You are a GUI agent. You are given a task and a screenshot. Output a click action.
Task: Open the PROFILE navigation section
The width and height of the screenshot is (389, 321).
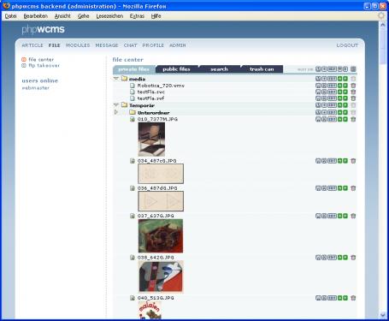153,45
